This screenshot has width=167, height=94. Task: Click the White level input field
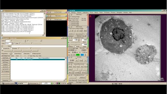[x=84, y=45]
